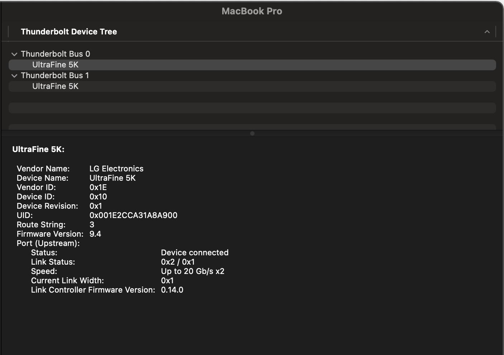Click the Speed value Up to 20 Gb/s x2
This screenshot has height=355, width=504.
(x=192, y=271)
